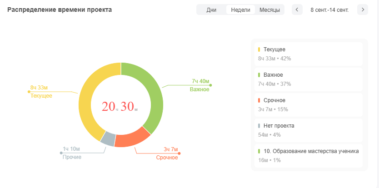Select the Недели tab
This screenshot has height=188, width=379.
coord(240,10)
